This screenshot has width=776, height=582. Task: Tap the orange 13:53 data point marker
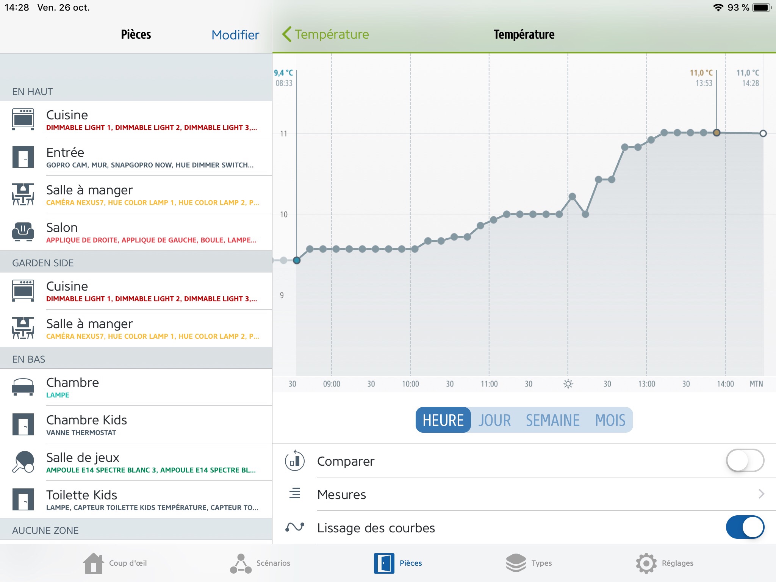point(717,133)
